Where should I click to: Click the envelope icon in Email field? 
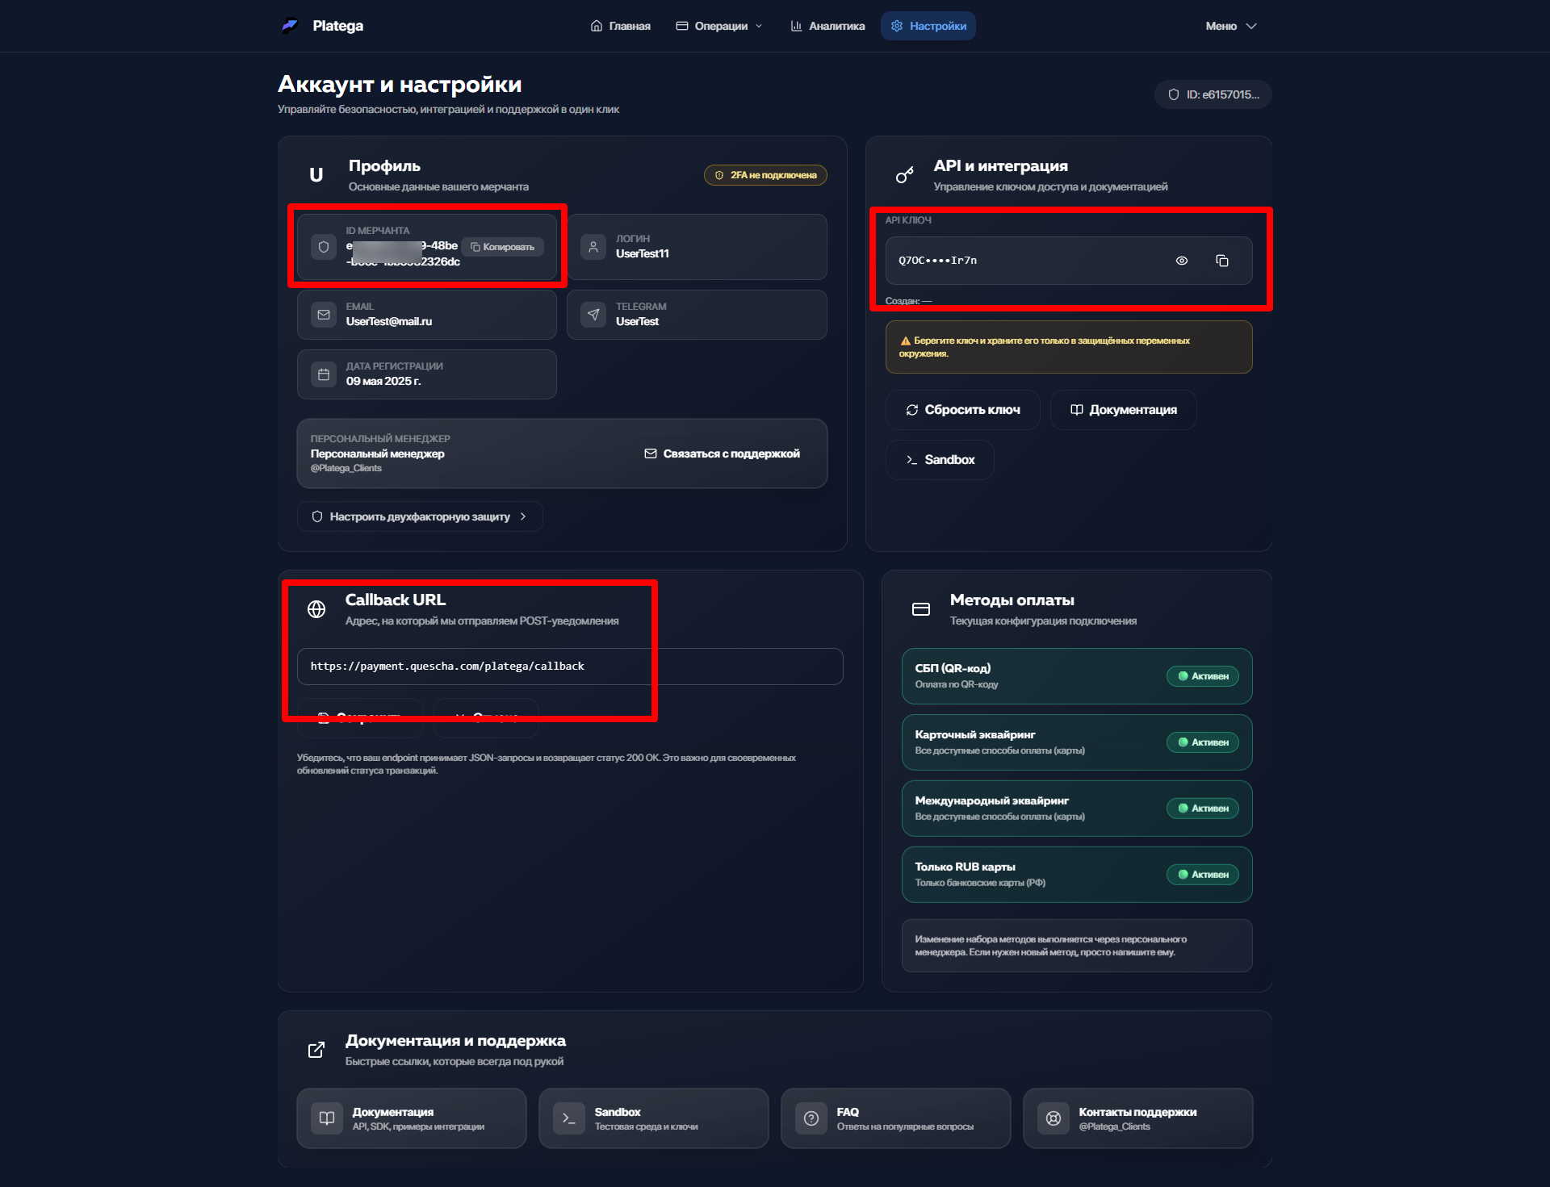(x=324, y=315)
